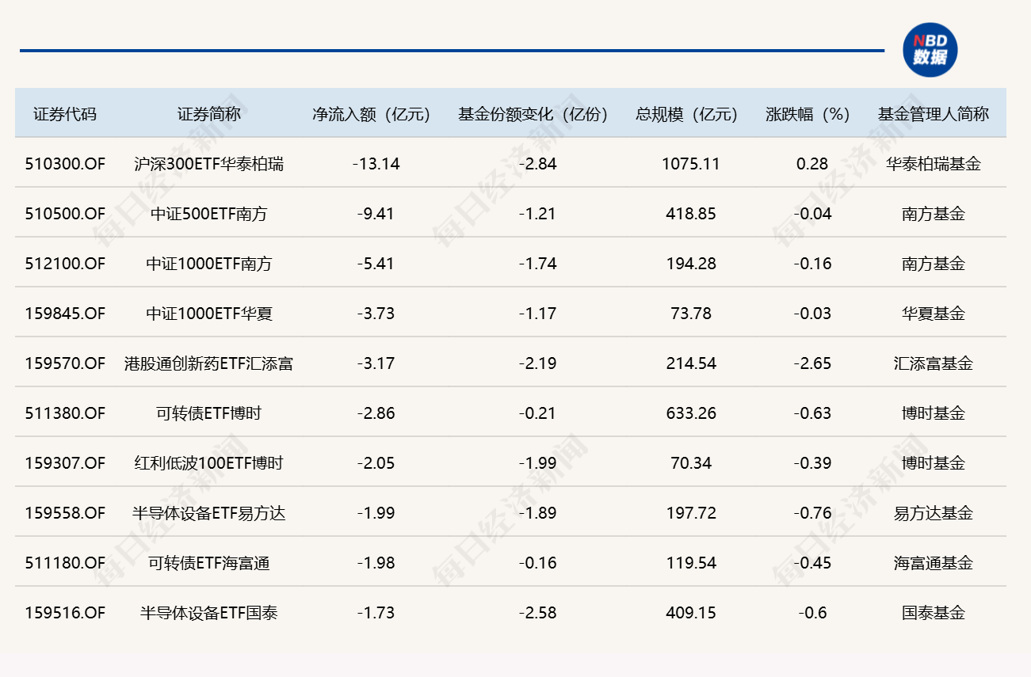
Task: Select fund manager 国泰基金
Action: tap(934, 613)
